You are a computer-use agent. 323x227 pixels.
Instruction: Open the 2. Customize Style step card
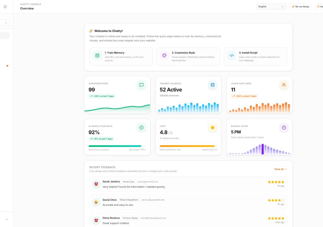(188, 56)
